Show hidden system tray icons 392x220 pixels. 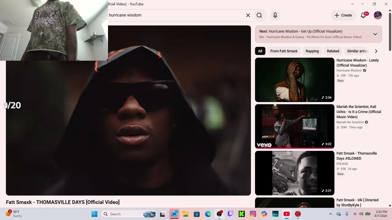[330, 214]
